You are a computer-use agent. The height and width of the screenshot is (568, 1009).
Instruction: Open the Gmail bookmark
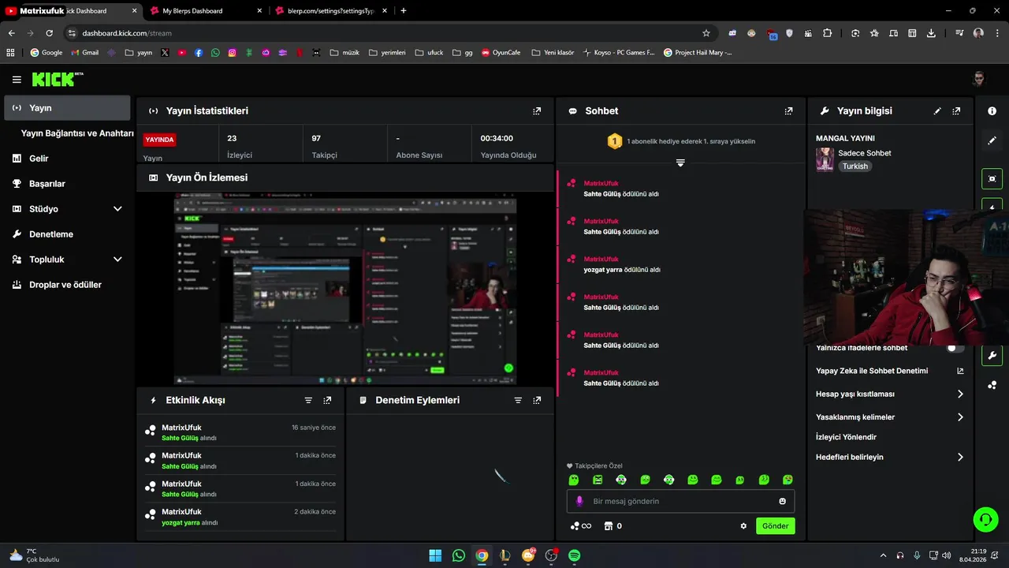click(x=84, y=53)
